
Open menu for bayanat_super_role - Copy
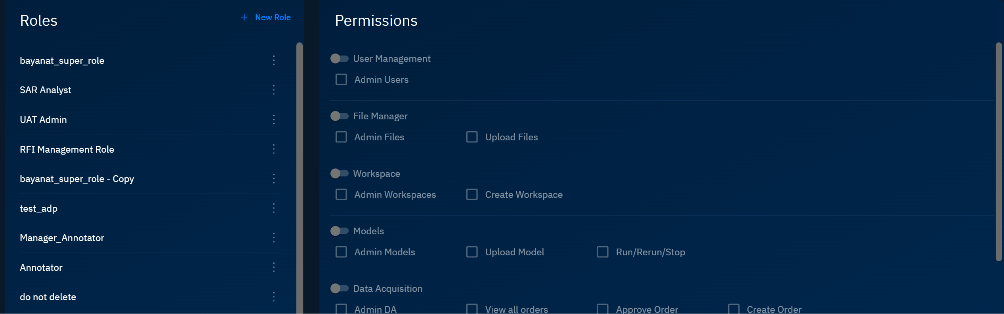(274, 179)
